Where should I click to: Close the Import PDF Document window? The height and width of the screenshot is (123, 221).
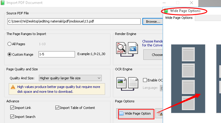click(191, 3)
